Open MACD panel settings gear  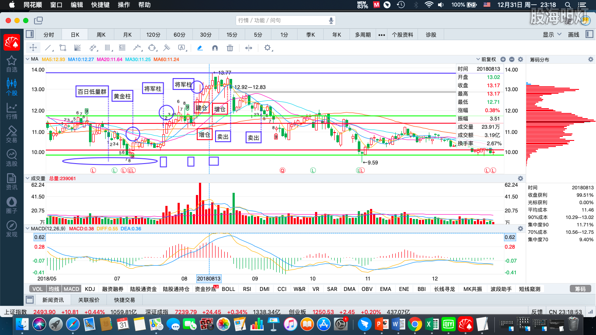(x=520, y=228)
